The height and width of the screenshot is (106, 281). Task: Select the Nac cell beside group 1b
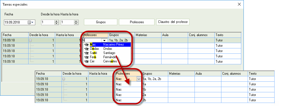(x=128, y=89)
